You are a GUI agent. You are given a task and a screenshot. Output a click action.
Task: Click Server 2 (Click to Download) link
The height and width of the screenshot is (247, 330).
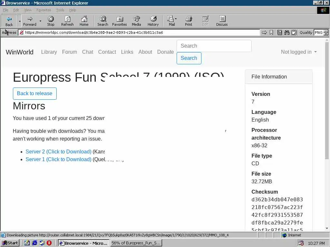coord(58,152)
